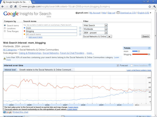Click Learn more after partial data note
Viewport: 157px width, 117px height.
[73, 107]
